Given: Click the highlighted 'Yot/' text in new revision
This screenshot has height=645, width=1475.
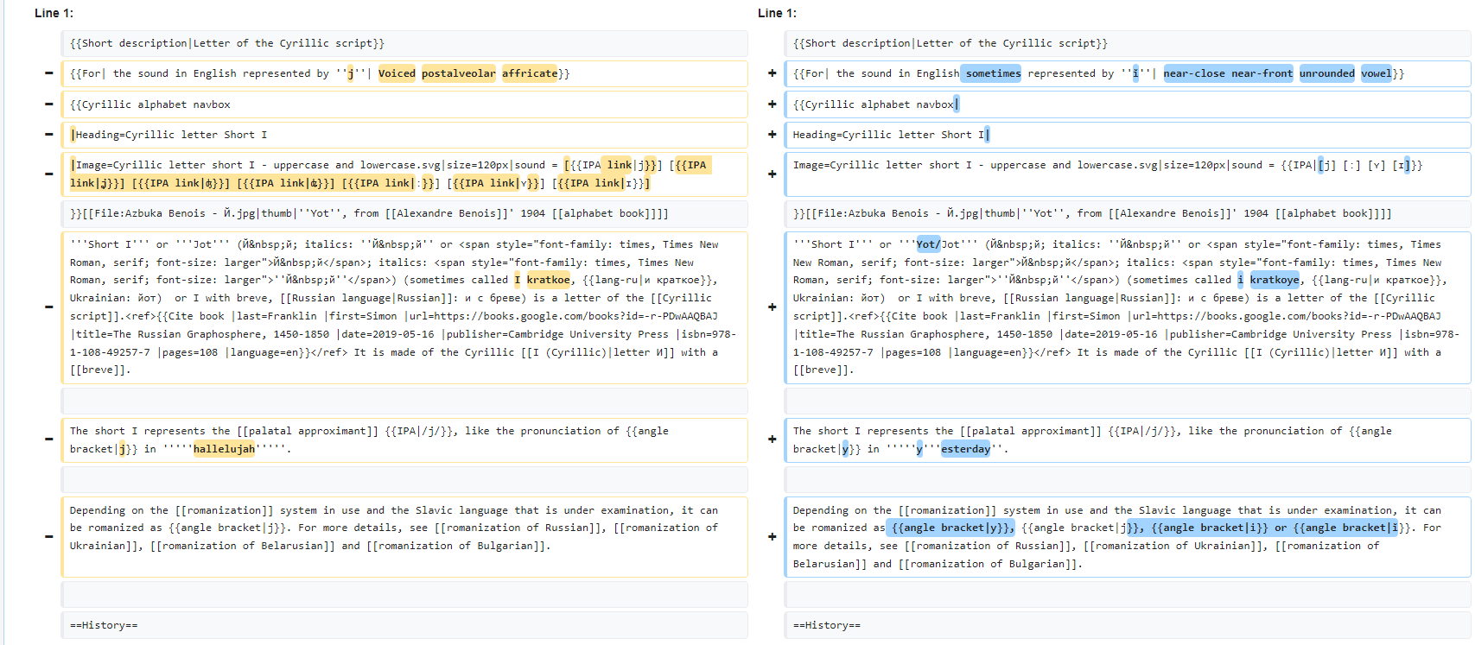Looking at the screenshot, I should coord(929,244).
